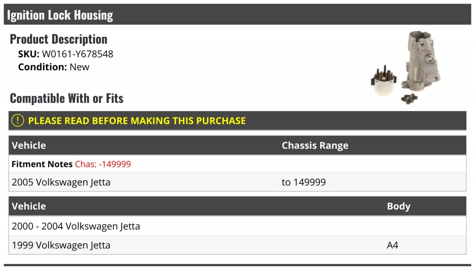
Task: Click the 'Vehicle' header above Fitment Notes
Action: [x=29, y=145]
